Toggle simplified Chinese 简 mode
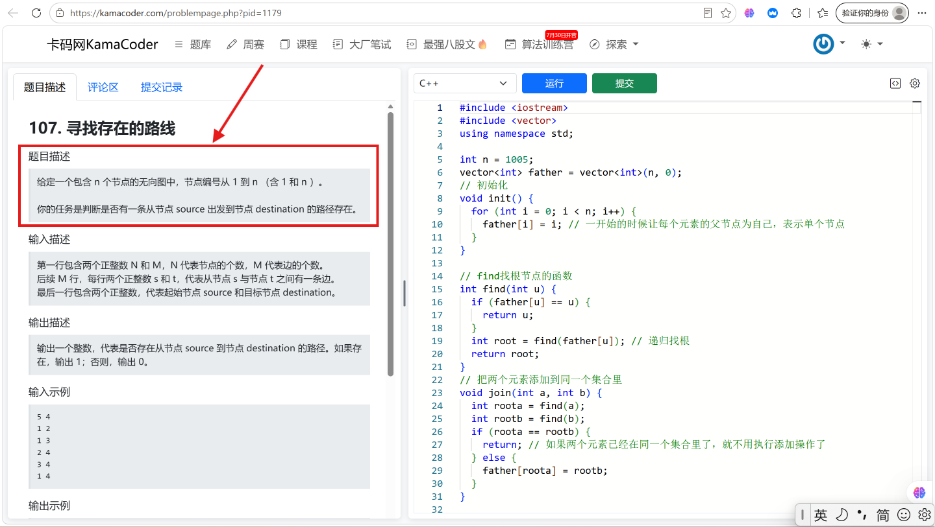The image size is (935, 527). (883, 515)
